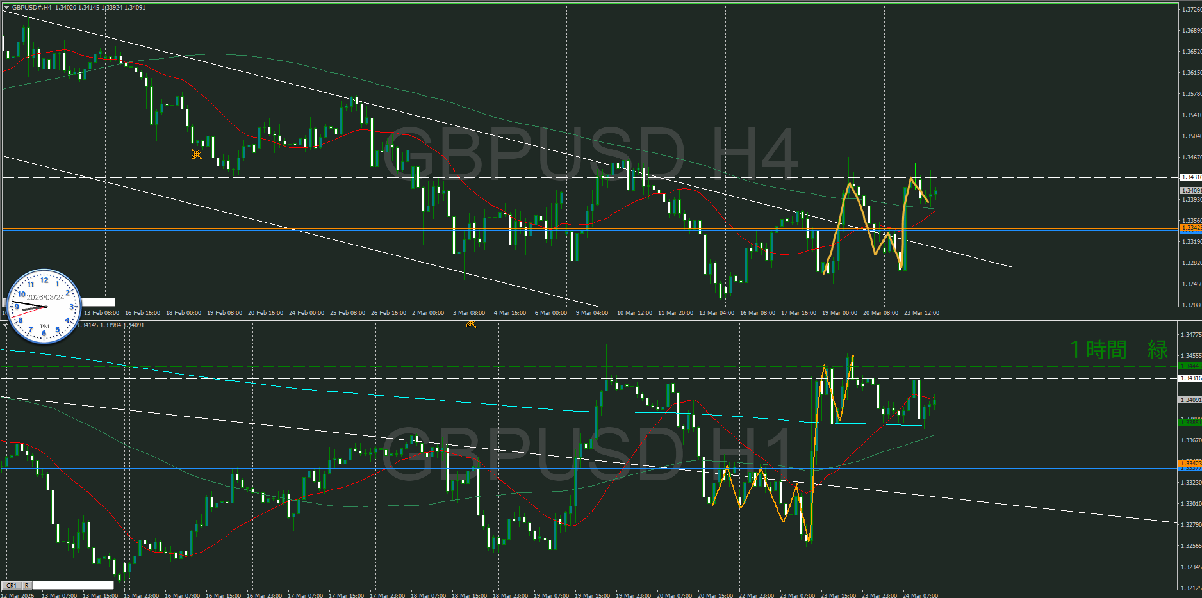Image resolution: width=1202 pixels, height=598 pixels.
Task: Open the GBPUSD H4 chart dropdown triangle
Action: click(6, 8)
